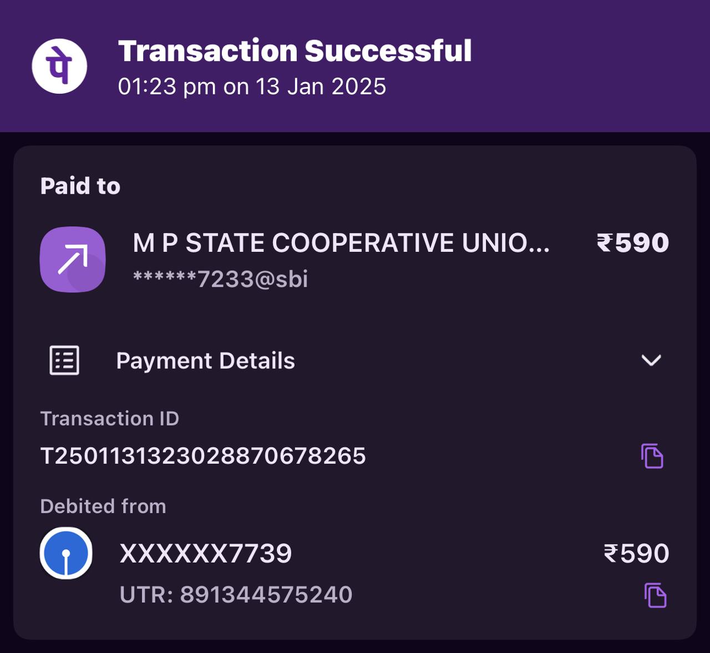Click the 01:23 pm on 13 Jan 2025 timestamp

pos(252,87)
